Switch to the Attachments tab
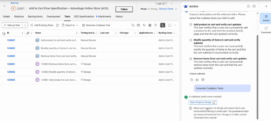The height and width of the screenshot is (121, 271). tap(104, 16)
